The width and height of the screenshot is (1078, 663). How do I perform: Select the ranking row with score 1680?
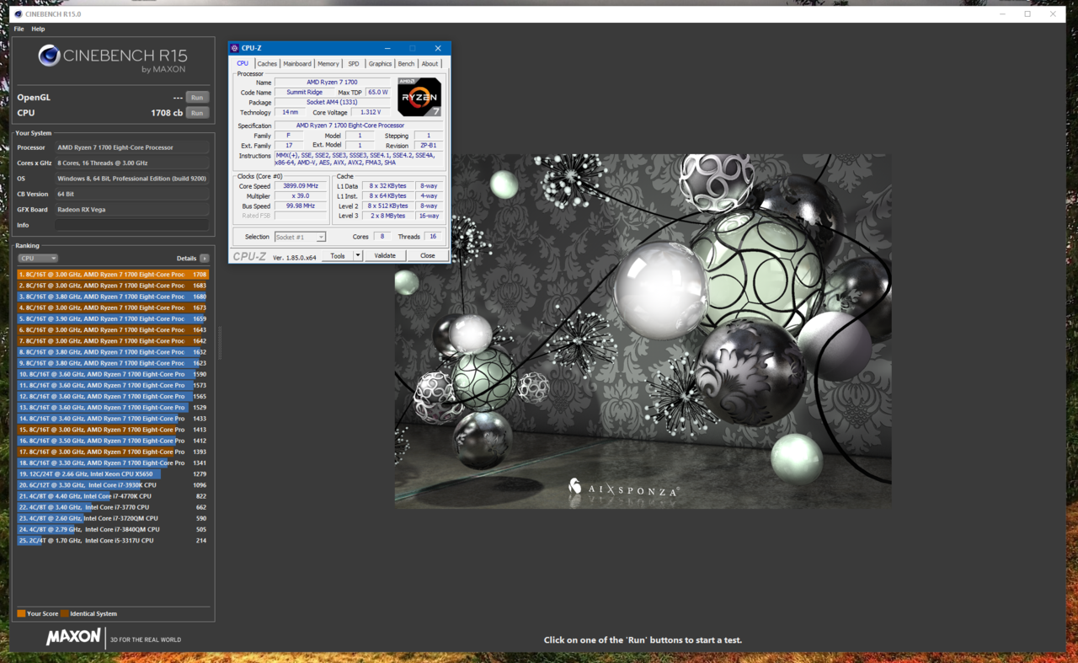tap(113, 297)
